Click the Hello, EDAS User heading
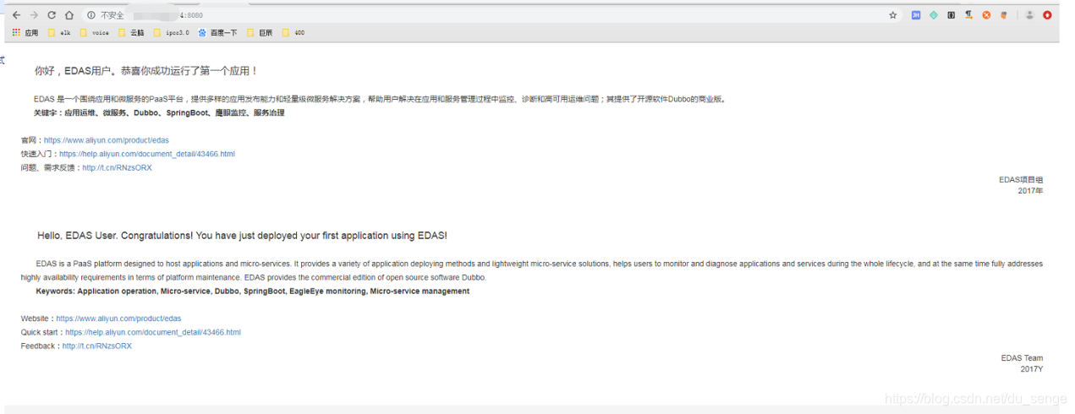 click(242, 236)
